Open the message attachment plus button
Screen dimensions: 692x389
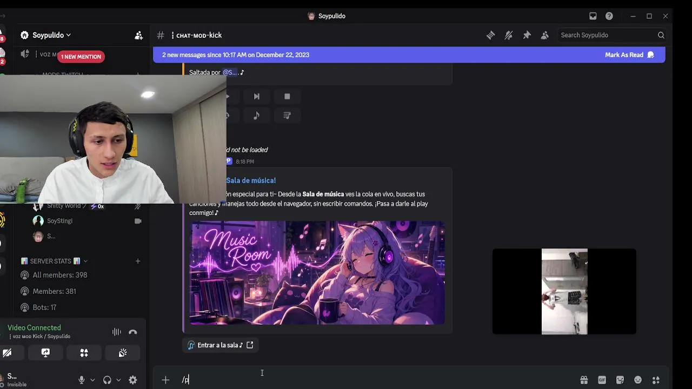click(165, 380)
